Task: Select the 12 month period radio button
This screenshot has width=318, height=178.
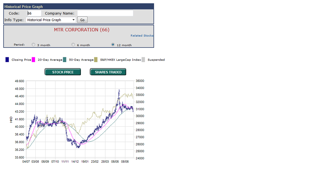Action: 113,45
